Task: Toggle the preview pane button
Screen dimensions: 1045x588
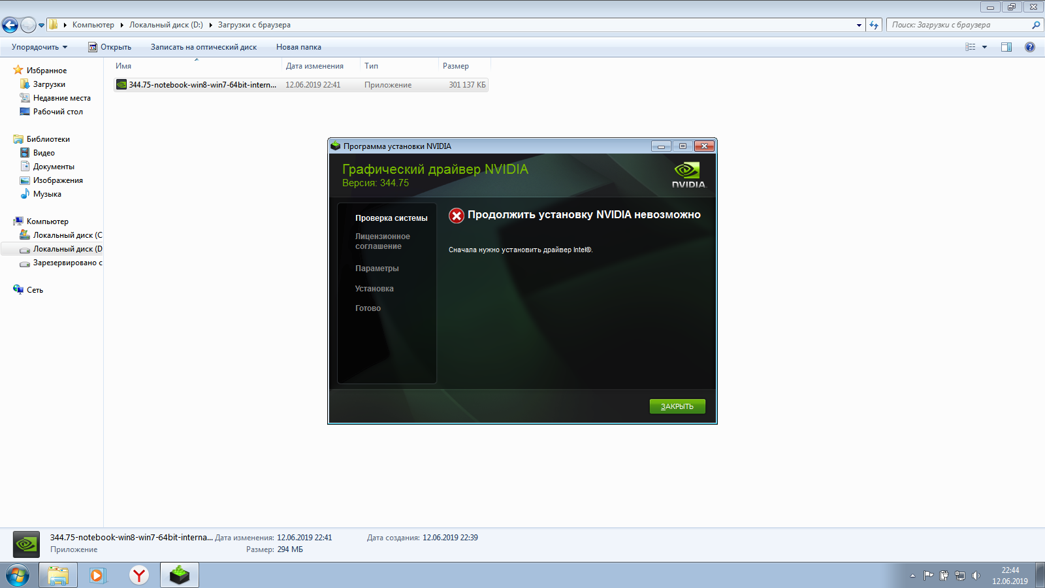Action: tap(1006, 47)
